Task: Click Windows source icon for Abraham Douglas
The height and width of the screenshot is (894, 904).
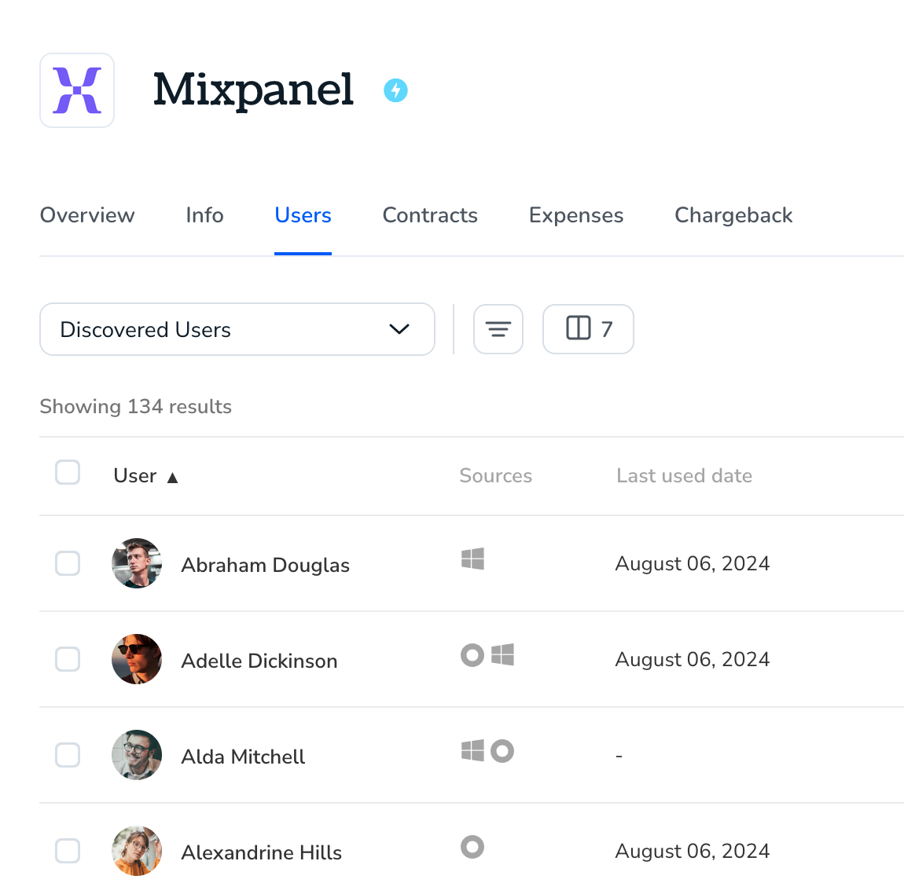Action: [472, 559]
